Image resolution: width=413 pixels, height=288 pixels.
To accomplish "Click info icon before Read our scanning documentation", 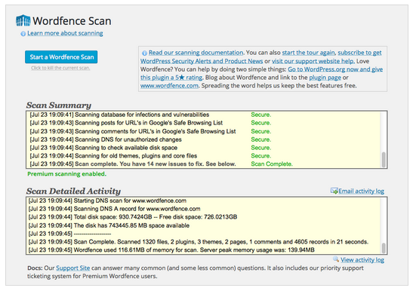I will [x=144, y=53].
